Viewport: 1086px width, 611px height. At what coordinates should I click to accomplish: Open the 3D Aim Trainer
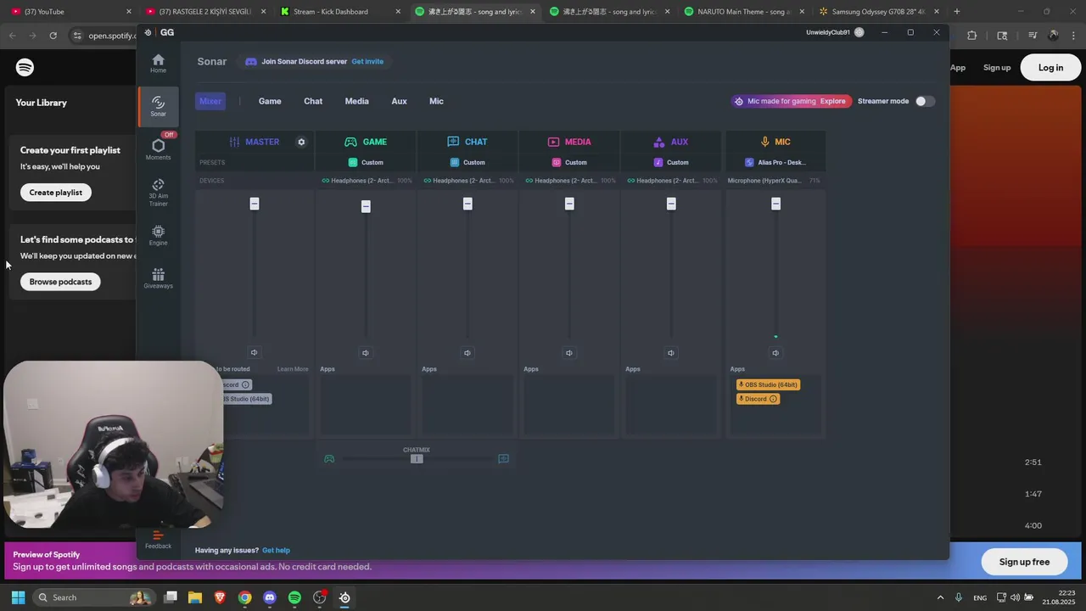click(158, 193)
